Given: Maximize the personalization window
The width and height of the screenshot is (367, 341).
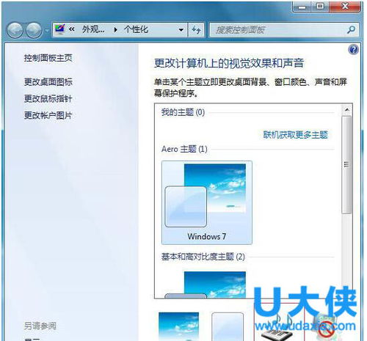Looking at the screenshot, I should click(x=320, y=7).
